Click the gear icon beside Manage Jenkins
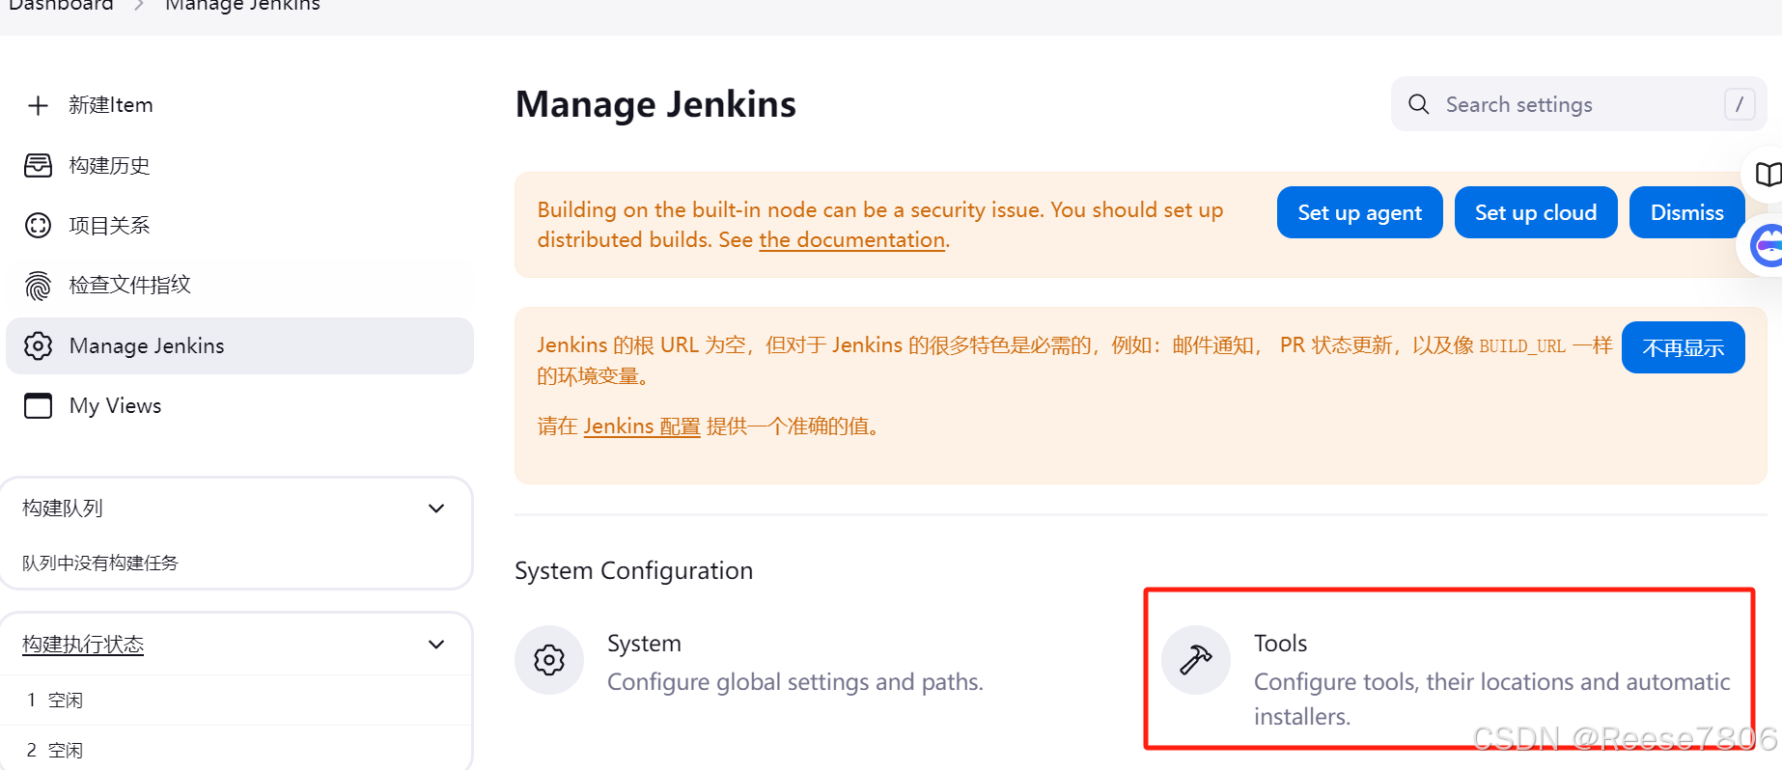 pyautogui.click(x=38, y=345)
